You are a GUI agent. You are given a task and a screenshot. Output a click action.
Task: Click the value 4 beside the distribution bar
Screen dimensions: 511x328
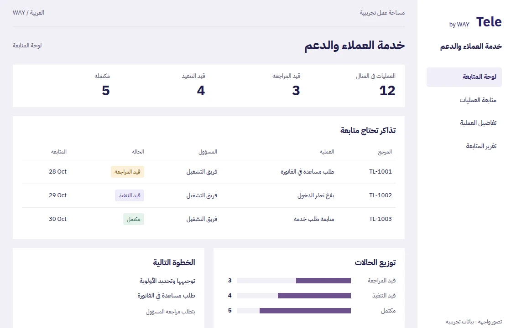point(230,296)
